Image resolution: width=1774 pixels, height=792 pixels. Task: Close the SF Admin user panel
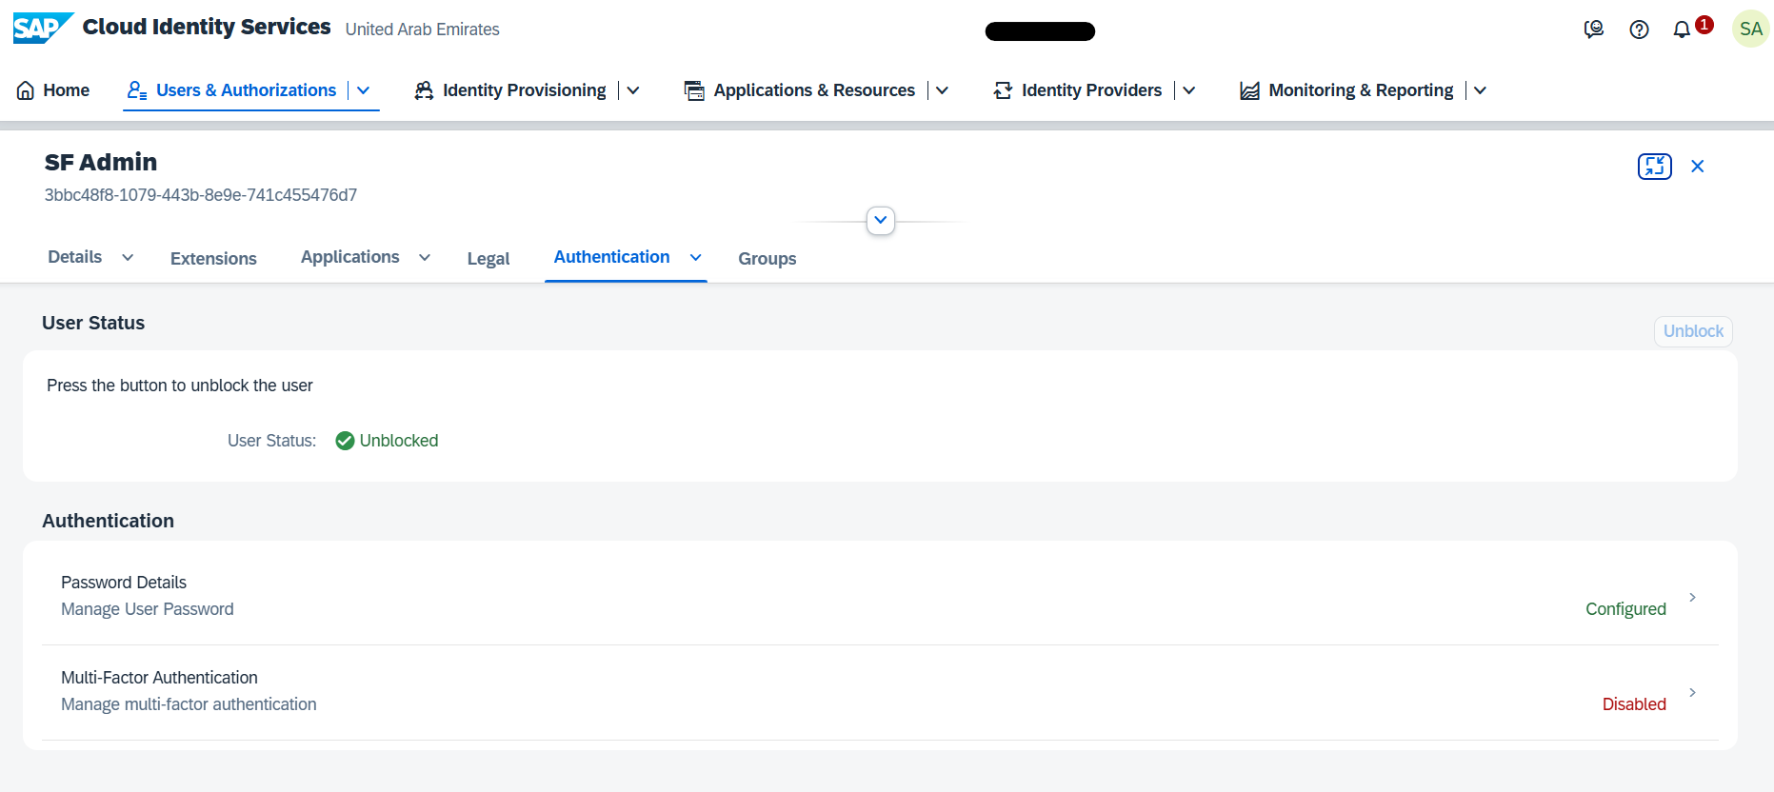pyautogui.click(x=1697, y=167)
